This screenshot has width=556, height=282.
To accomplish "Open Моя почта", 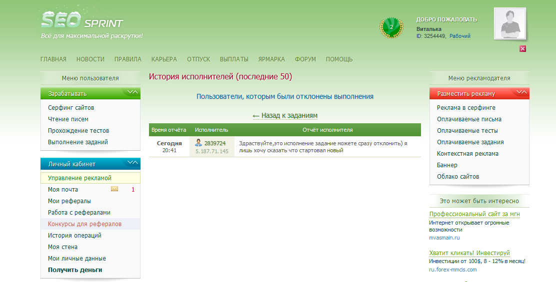I will click(63, 189).
